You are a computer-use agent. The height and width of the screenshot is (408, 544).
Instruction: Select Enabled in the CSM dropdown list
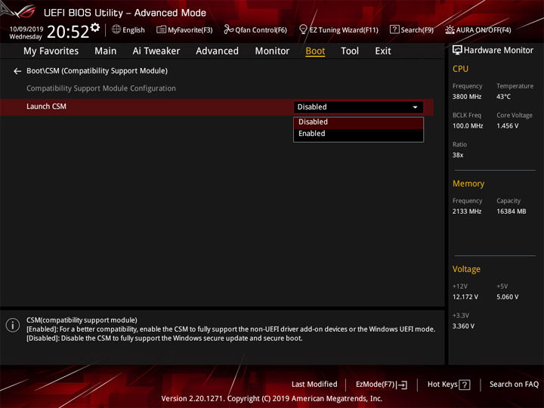[358, 134]
